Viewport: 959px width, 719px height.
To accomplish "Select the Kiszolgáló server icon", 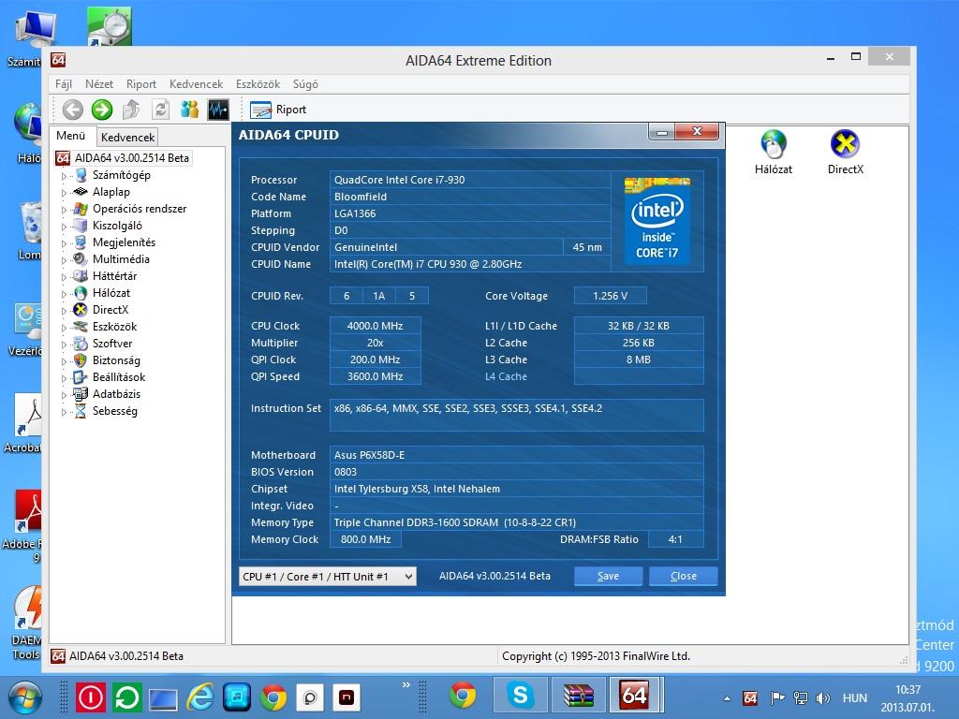I will point(81,226).
